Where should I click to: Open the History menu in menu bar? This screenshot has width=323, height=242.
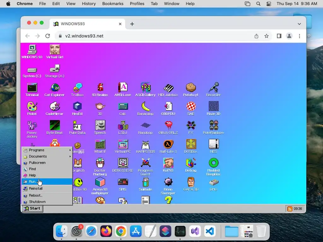tap(89, 4)
